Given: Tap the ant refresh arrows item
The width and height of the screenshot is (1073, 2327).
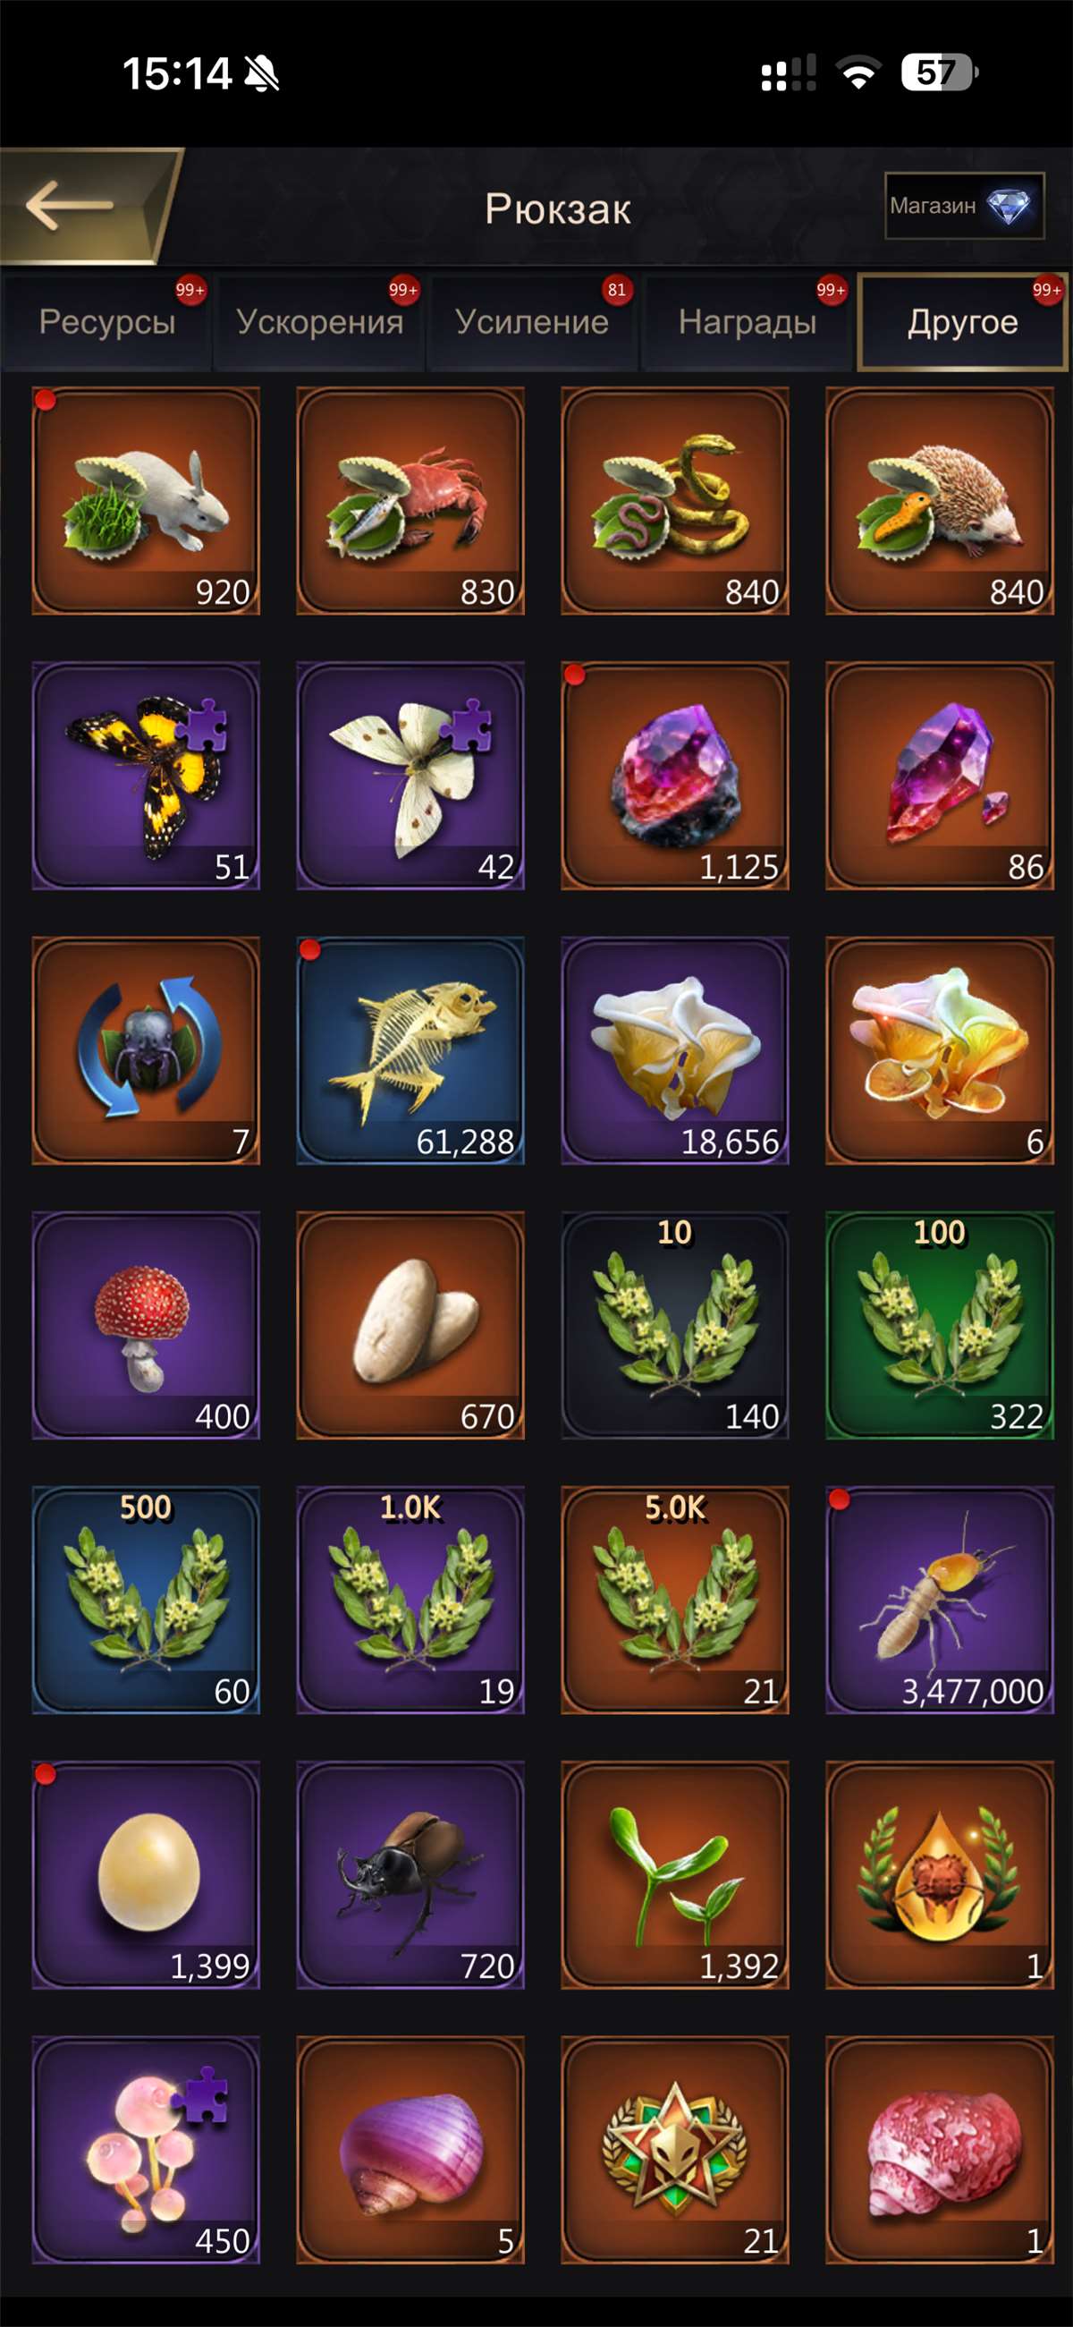Looking at the screenshot, I should (x=146, y=1050).
